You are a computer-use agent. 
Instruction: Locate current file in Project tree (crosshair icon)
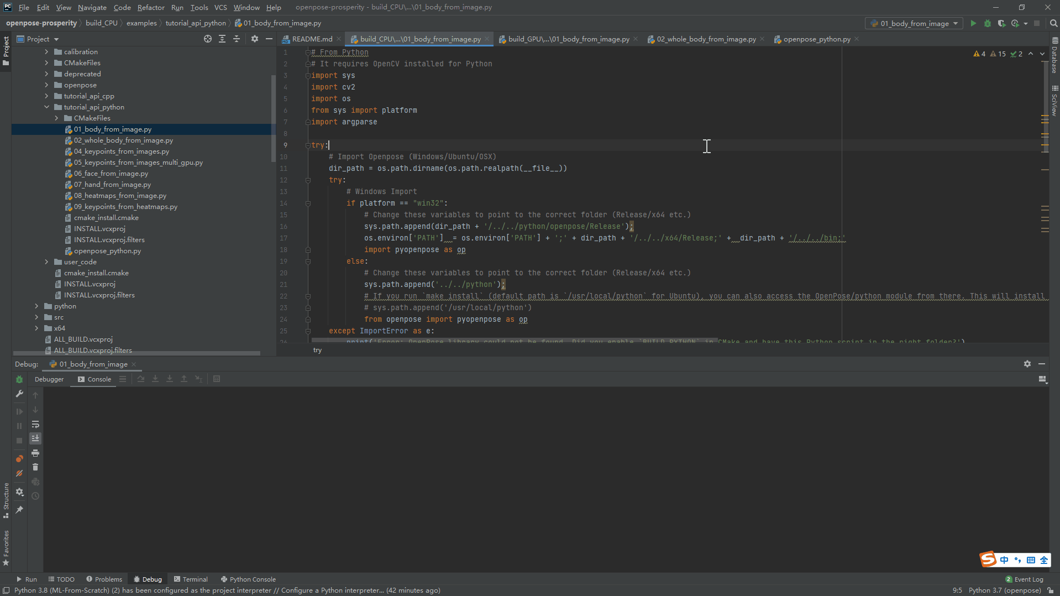(208, 39)
